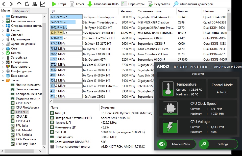Sort by Память column header
The image size is (242, 156).
click(214, 11)
